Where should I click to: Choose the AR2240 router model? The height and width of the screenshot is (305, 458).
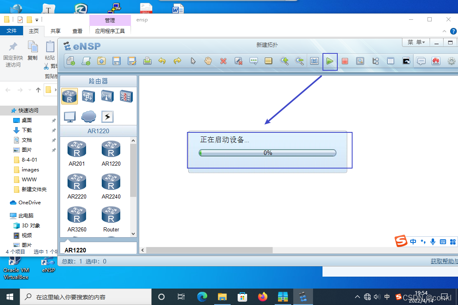pos(111,186)
